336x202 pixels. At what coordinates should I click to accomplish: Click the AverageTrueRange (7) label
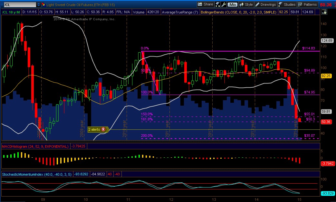pos(180,12)
